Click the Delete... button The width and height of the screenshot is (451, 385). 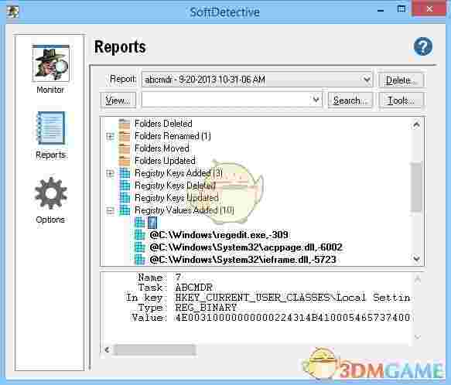[x=401, y=80]
